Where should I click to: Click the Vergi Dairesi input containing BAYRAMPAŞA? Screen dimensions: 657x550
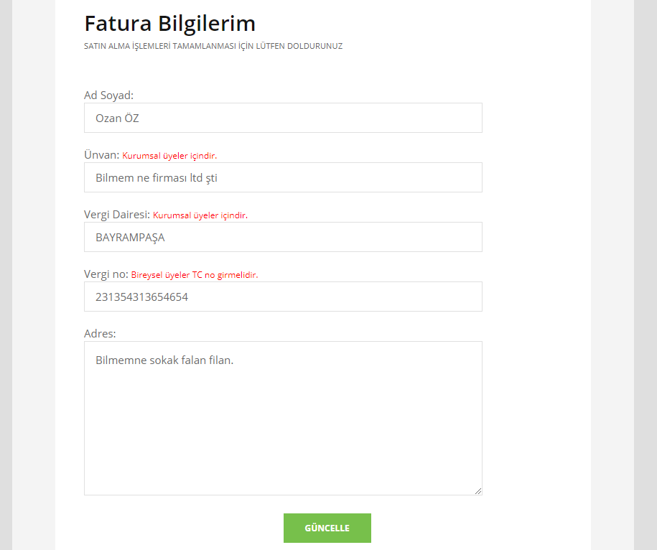(x=283, y=236)
